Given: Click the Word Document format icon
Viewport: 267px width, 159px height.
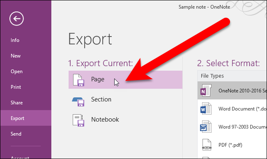Looking at the screenshot, I should [206, 108].
